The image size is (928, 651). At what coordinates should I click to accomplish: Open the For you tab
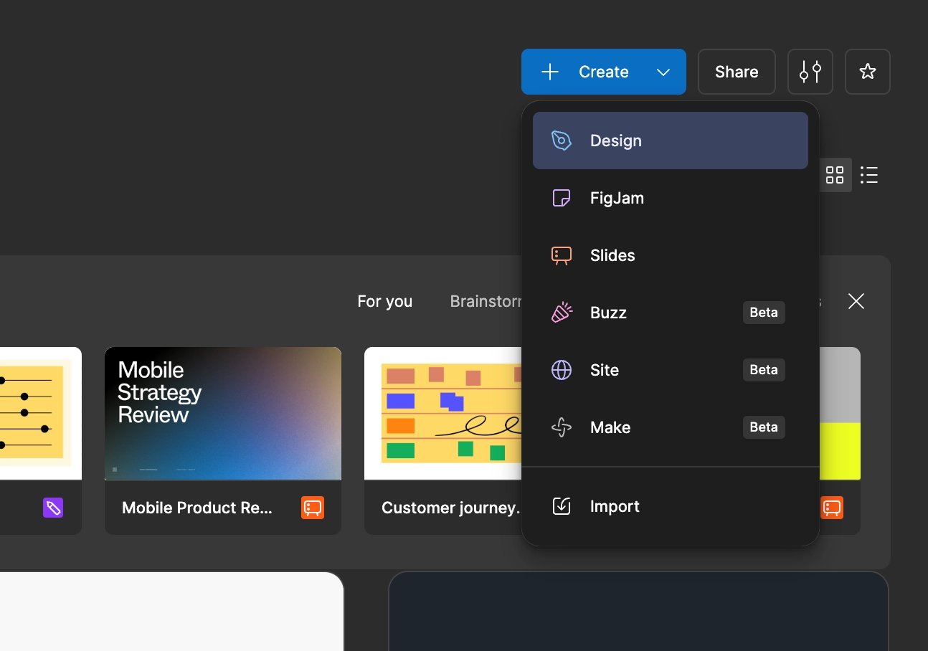(x=385, y=301)
